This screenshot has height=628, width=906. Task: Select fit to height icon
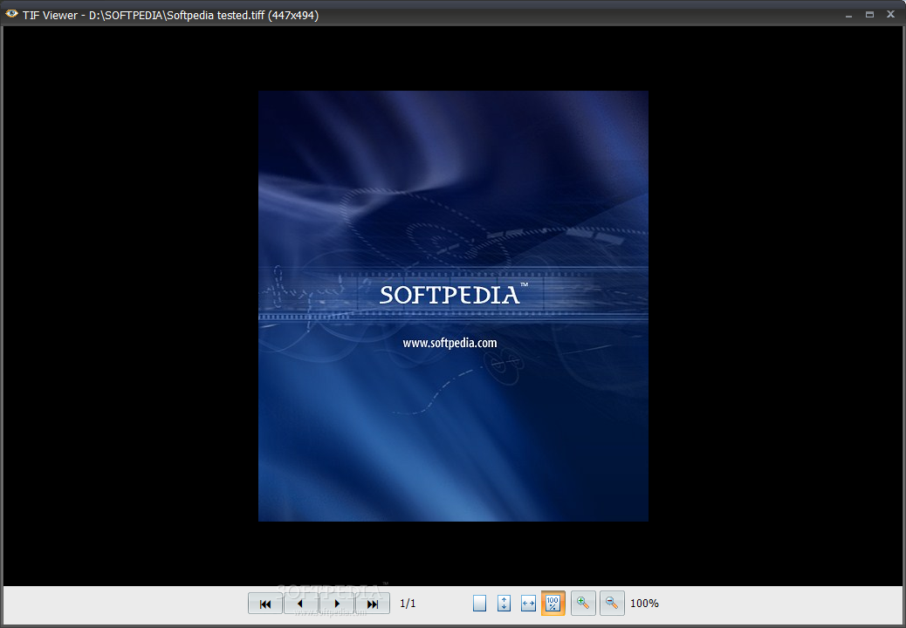click(504, 604)
